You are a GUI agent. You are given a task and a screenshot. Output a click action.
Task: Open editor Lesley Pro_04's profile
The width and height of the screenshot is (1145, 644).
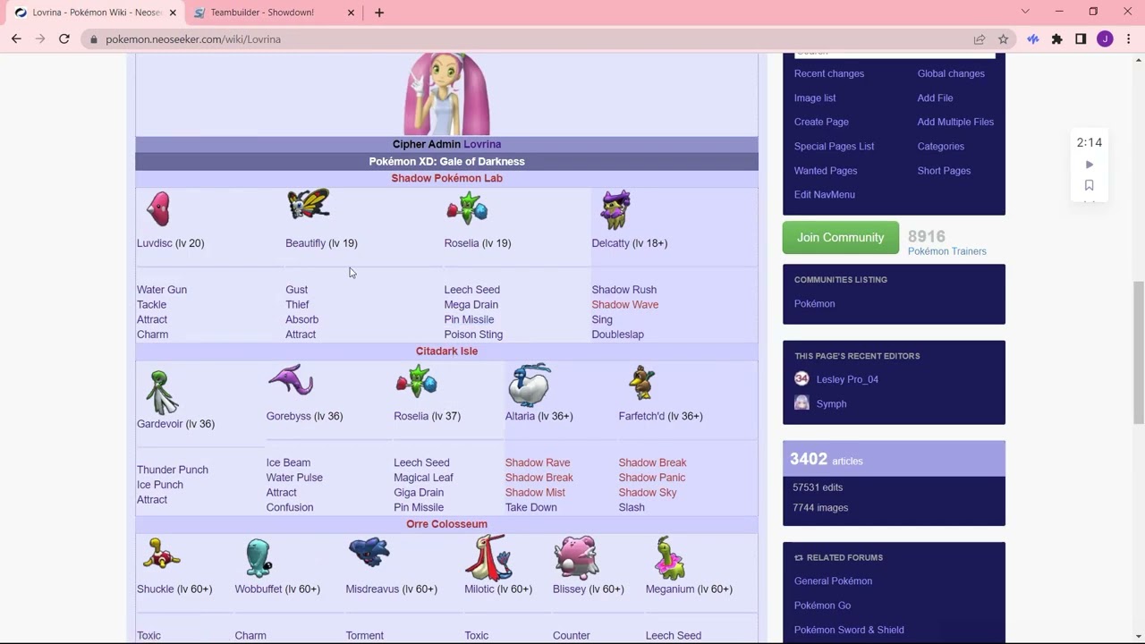tap(847, 379)
